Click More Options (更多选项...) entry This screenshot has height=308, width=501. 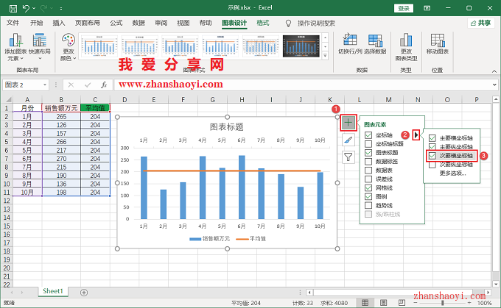[453, 173]
